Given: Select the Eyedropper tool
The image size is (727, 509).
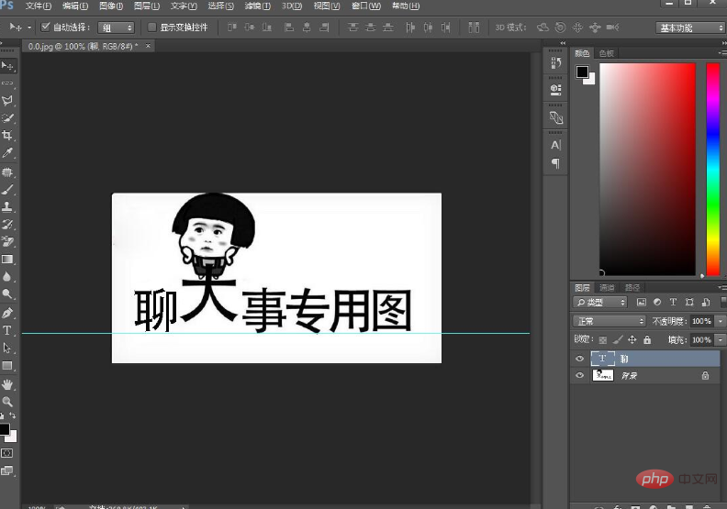Looking at the screenshot, I should click(x=7, y=153).
